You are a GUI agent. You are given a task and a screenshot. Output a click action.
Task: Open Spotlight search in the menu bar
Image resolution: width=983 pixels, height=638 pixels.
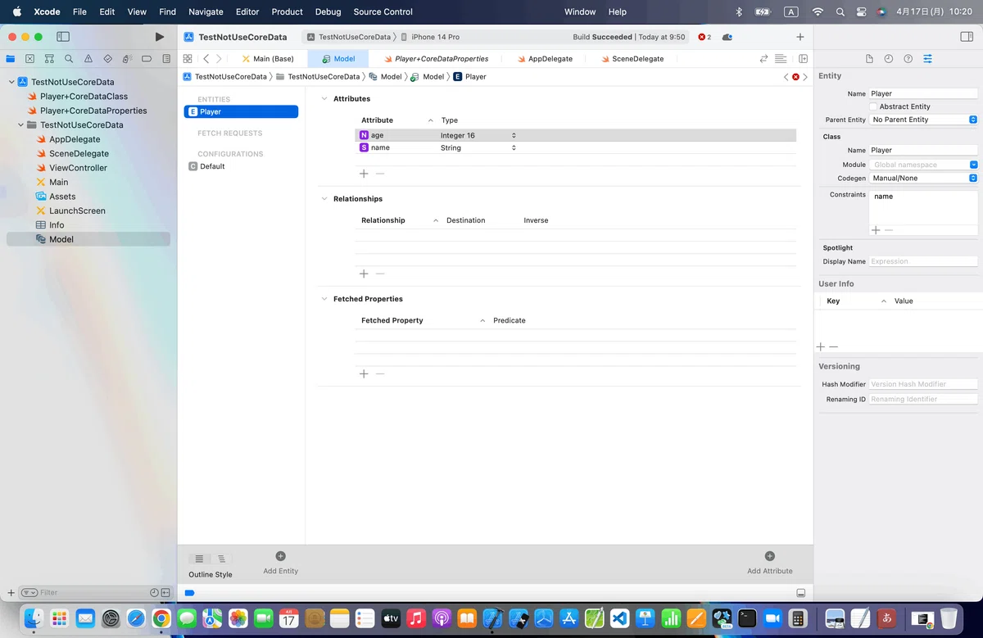840,11
